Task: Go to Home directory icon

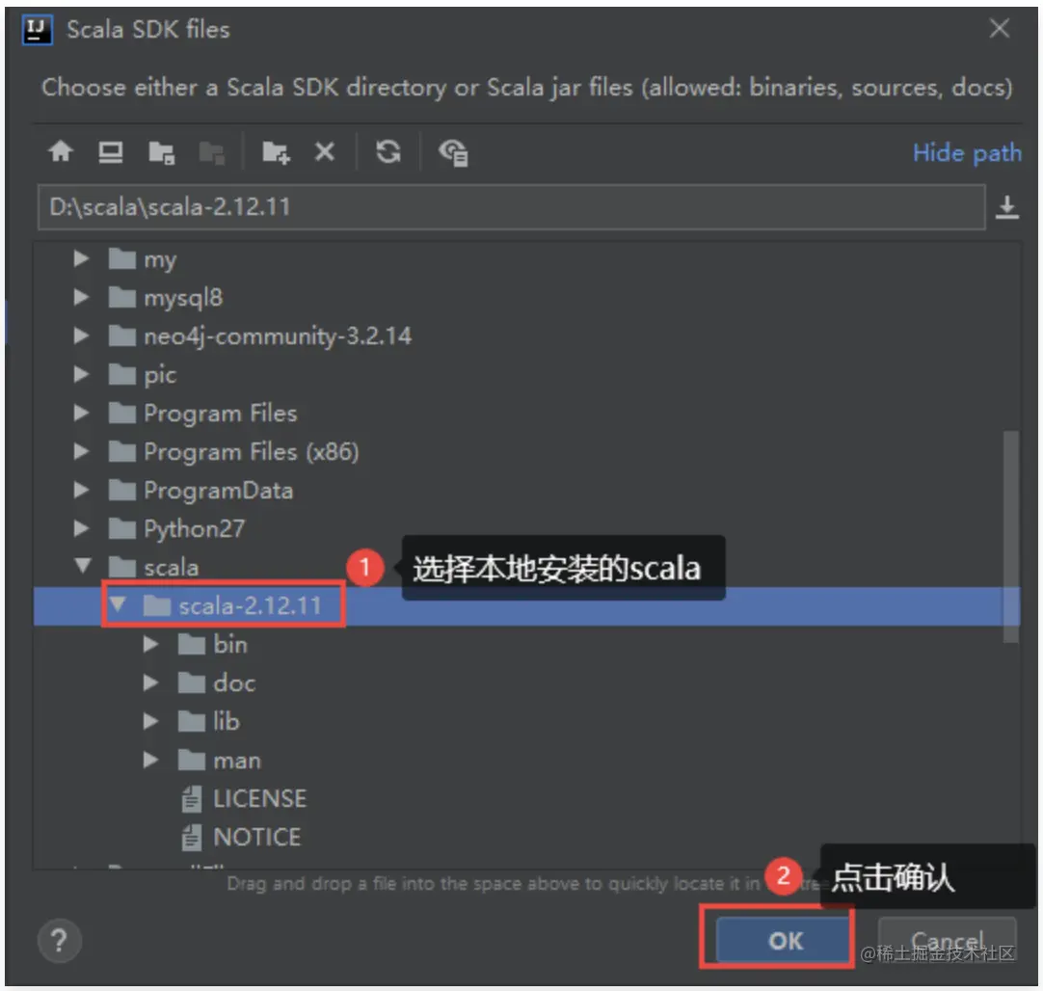Action: (61, 151)
